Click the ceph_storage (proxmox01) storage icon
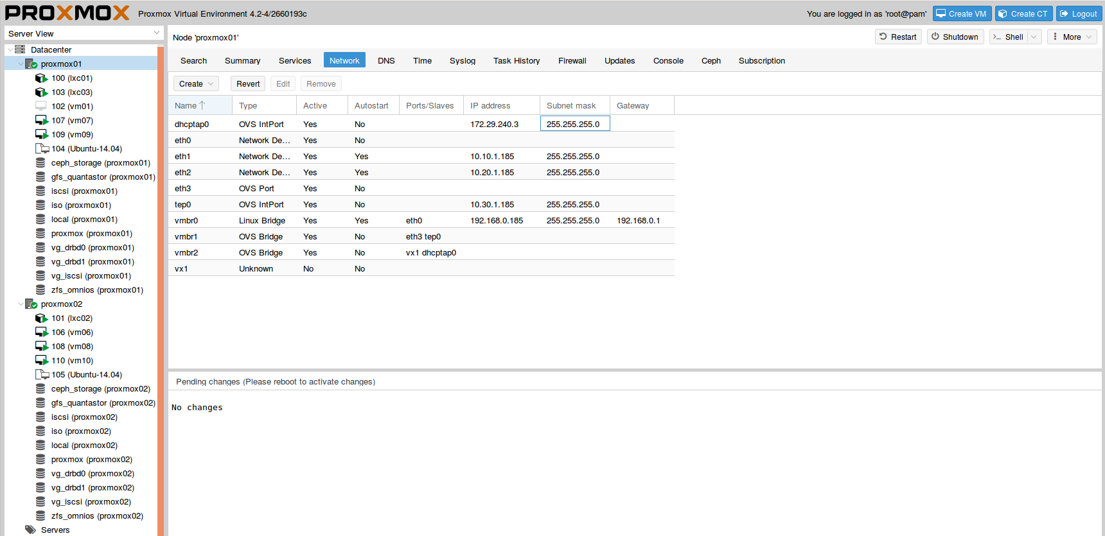The height and width of the screenshot is (536, 1105). click(40, 163)
